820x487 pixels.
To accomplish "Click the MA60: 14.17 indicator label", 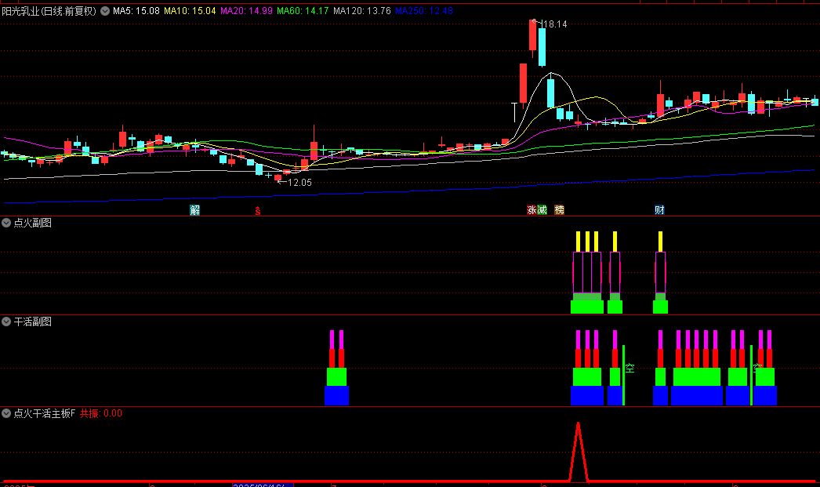I will click(x=303, y=11).
